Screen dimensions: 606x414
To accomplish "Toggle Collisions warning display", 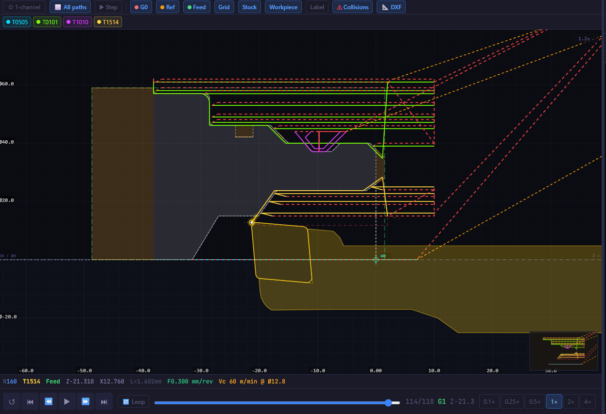I will coord(353,7).
